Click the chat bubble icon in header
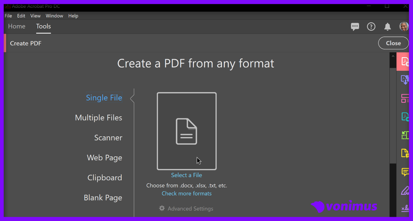This screenshot has width=413, height=221. point(355,27)
